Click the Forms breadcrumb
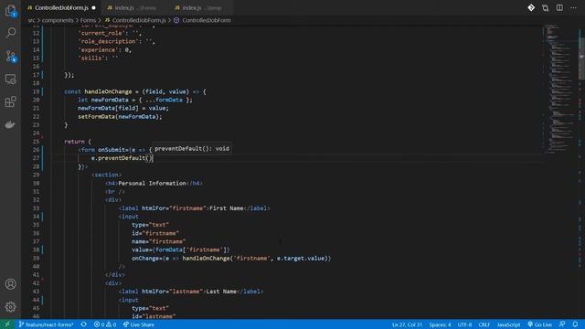Viewport: 585px width, 329px height. click(88, 20)
